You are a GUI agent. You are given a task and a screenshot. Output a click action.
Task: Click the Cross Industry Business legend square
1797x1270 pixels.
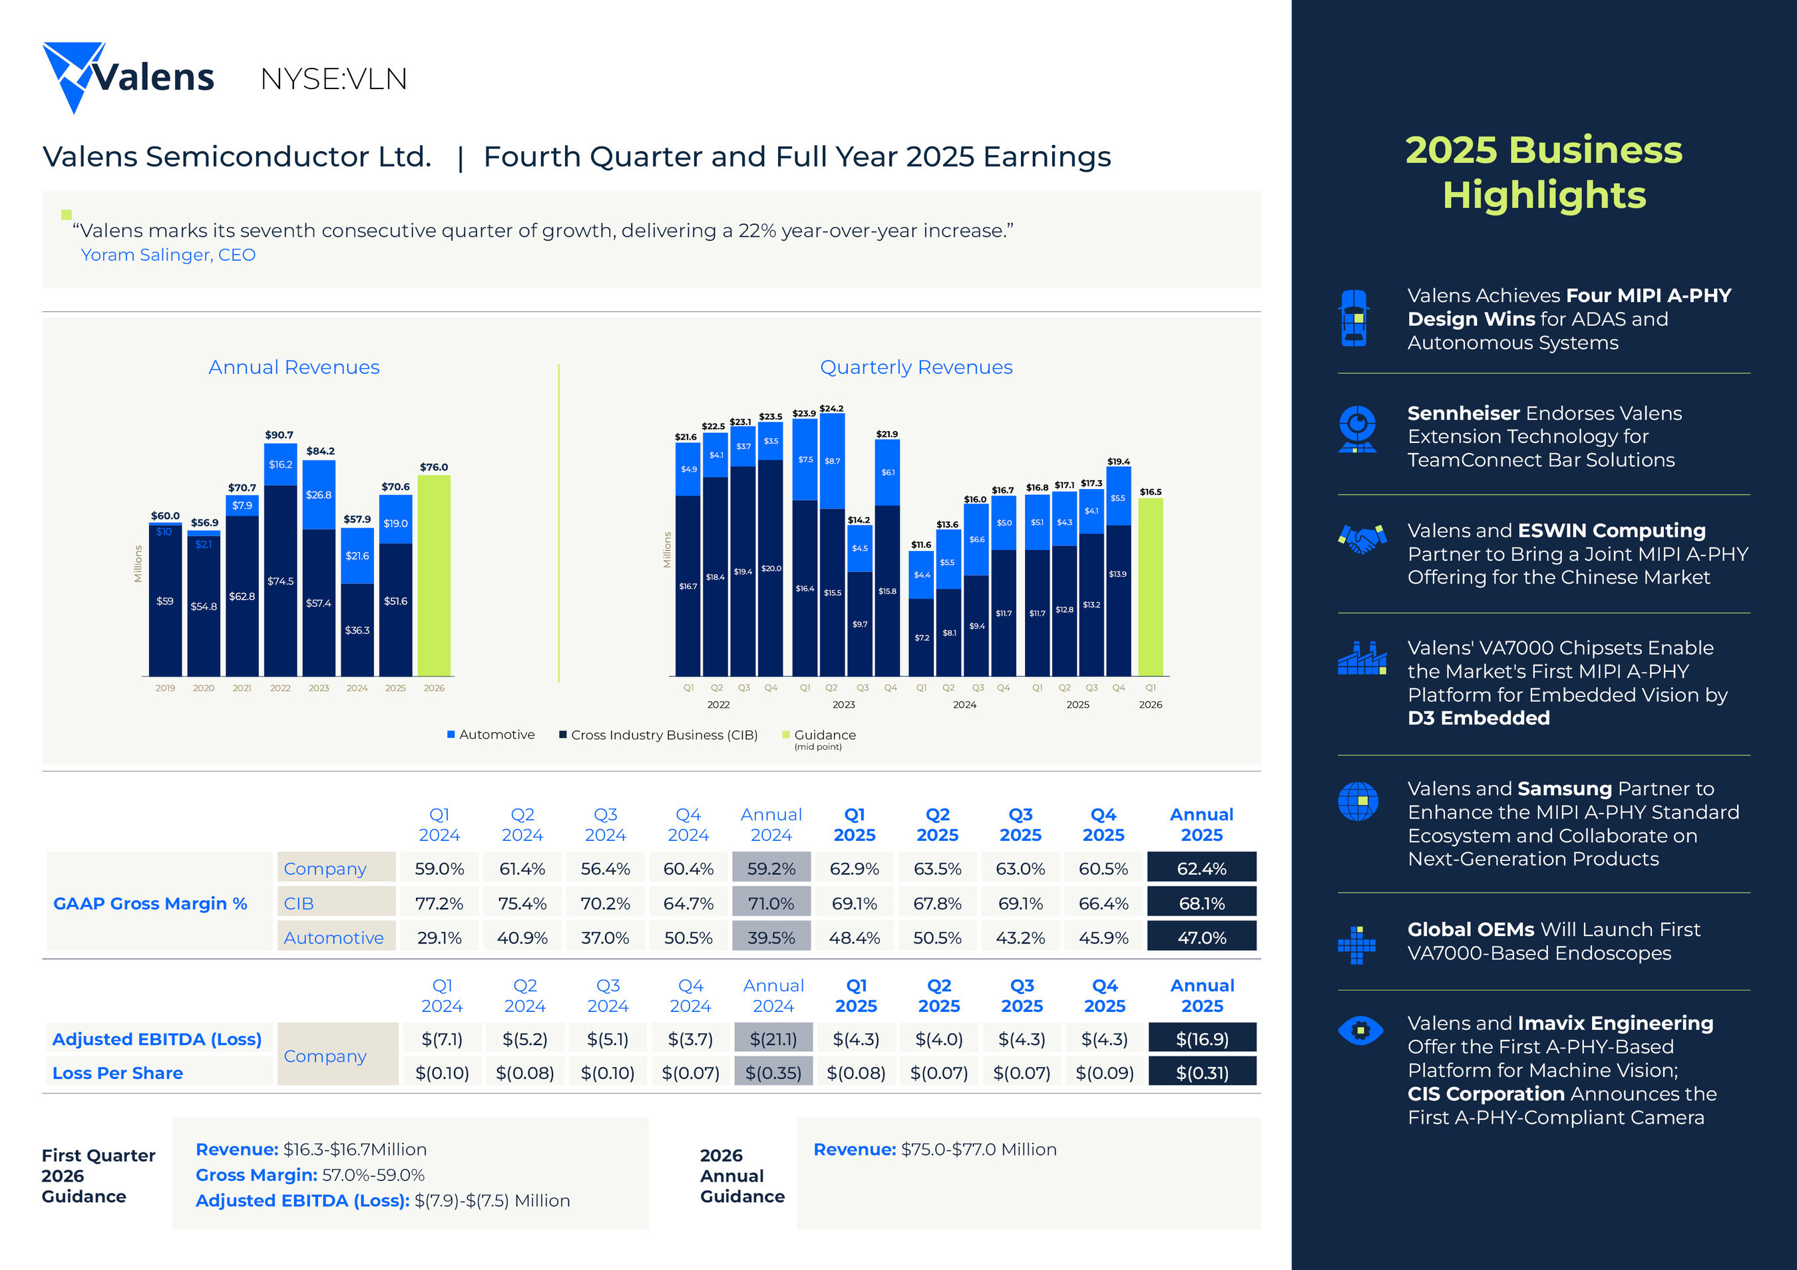pyautogui.click(x=563, y=734)
